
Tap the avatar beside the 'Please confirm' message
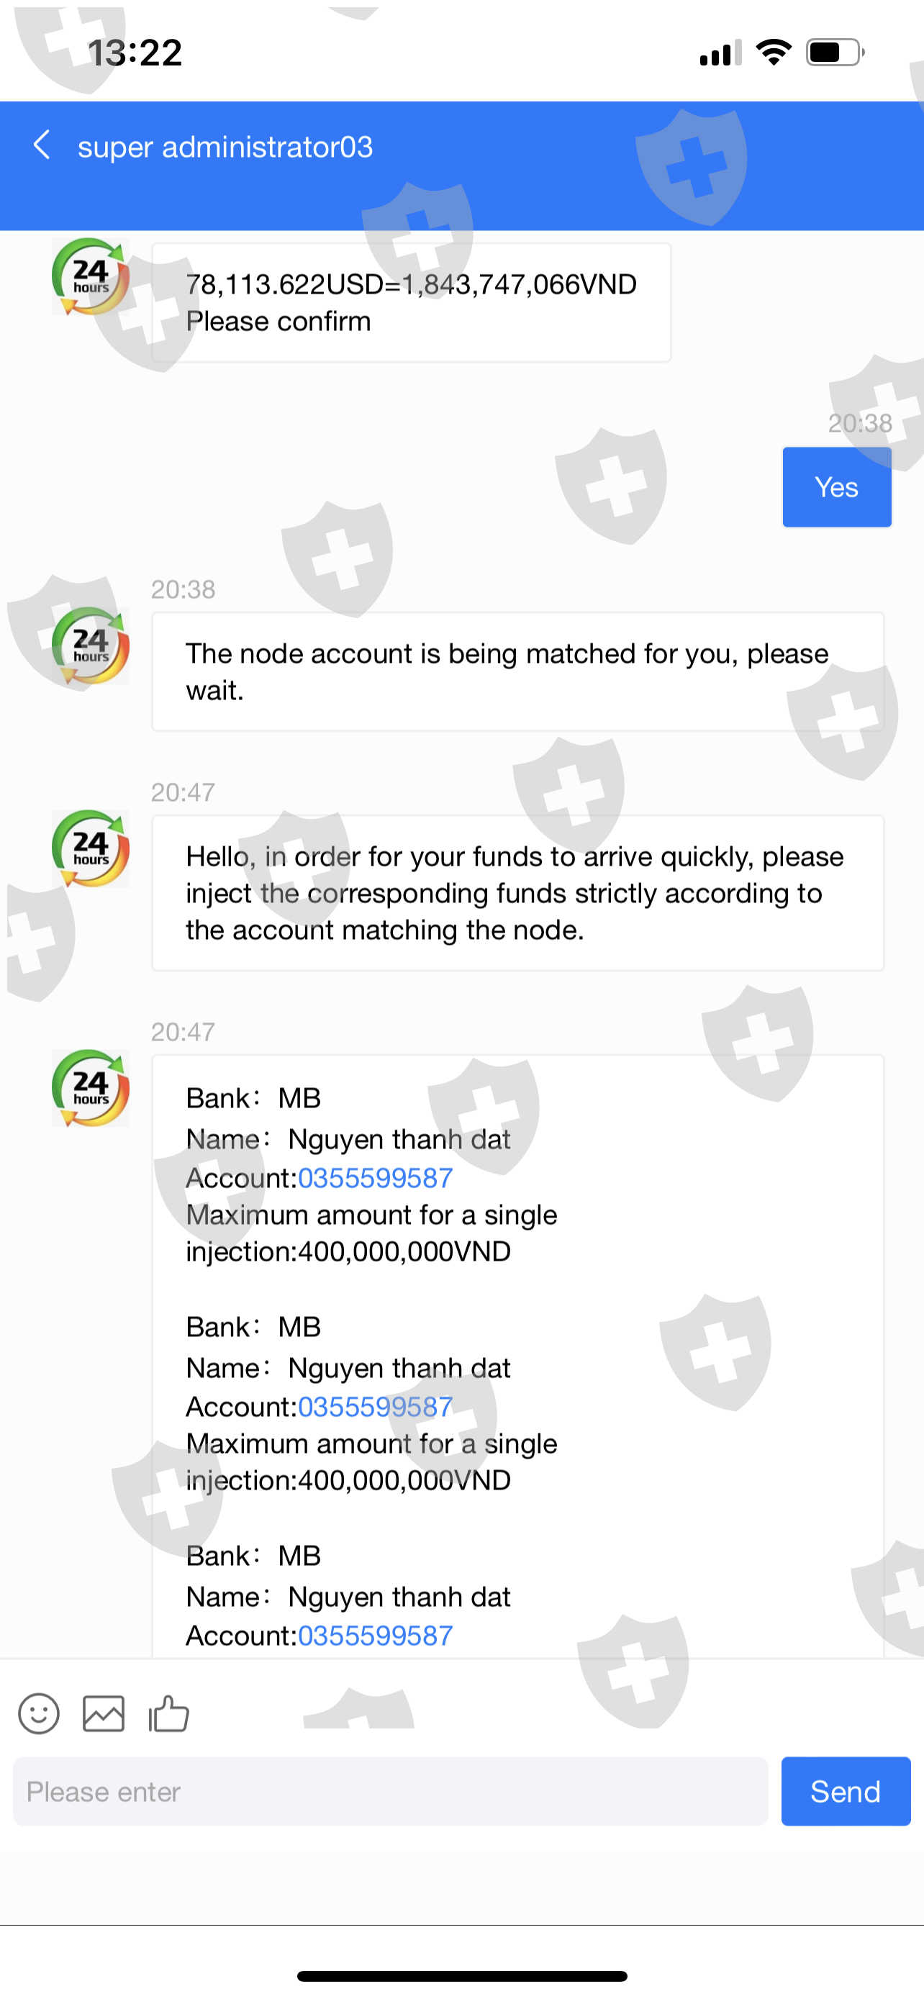pyautogui.click(x=90, y=276)
